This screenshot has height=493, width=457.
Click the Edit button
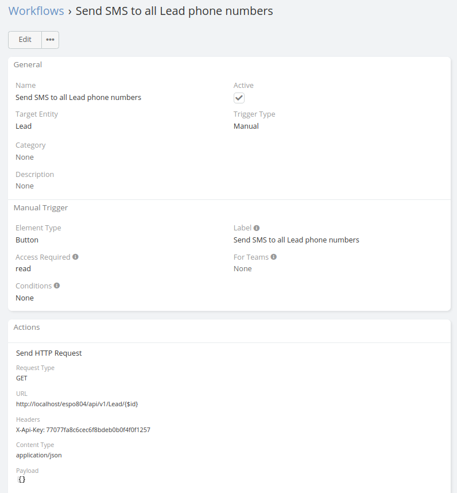25,40
